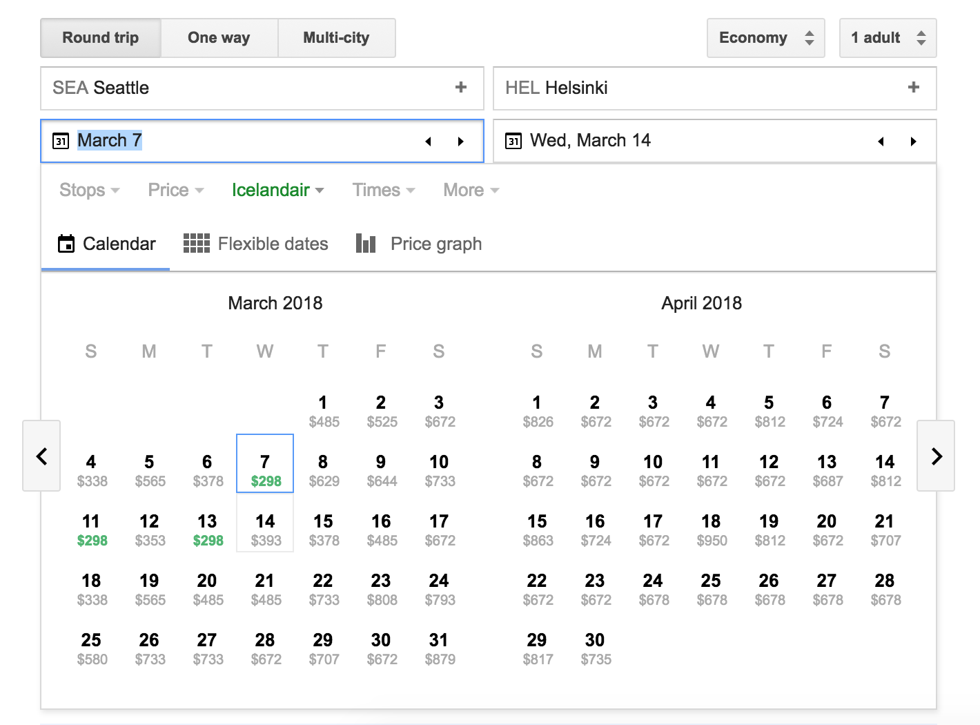
Task: Click previous-day arrow for departure date
Action: pyautogui.click(x=428, y=142)
